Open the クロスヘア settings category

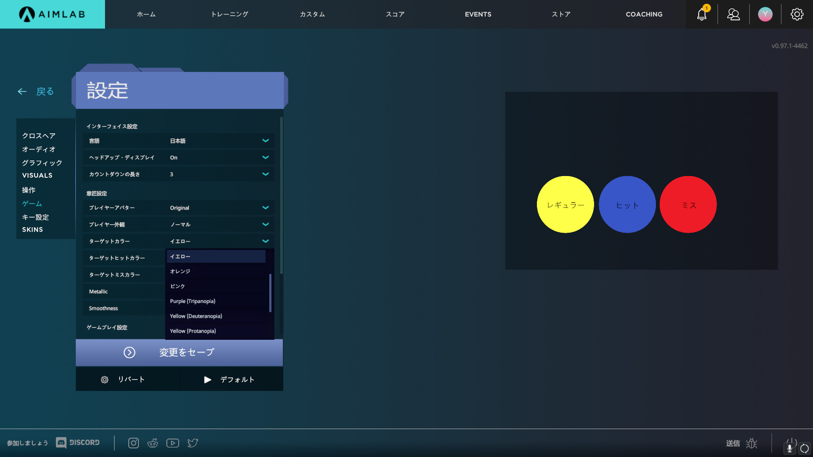(x=39, y=136)
